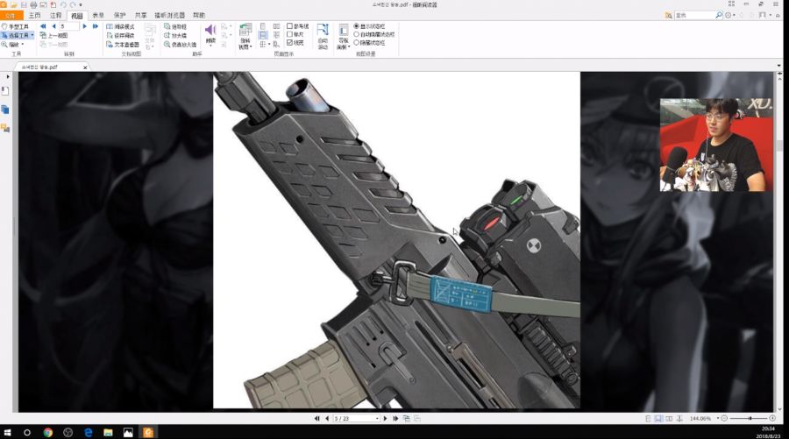Click the zoom out minus button
Image resolution: width=789 pixels, height=439 pixels.
[724, 418]
